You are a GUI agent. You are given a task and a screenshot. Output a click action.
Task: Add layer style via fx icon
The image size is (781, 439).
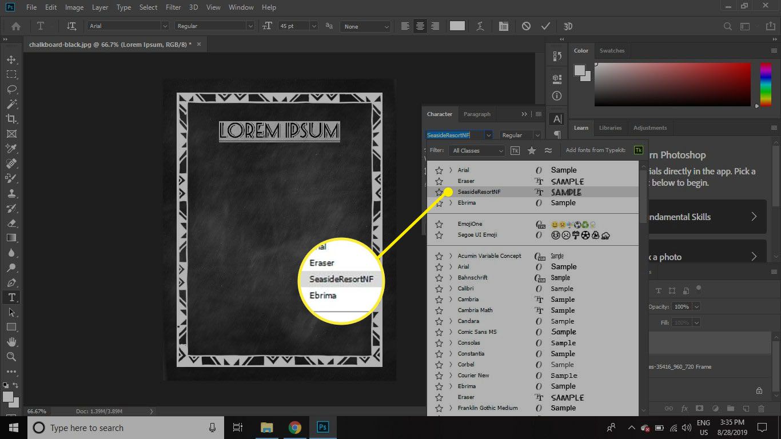click(684, 408)
